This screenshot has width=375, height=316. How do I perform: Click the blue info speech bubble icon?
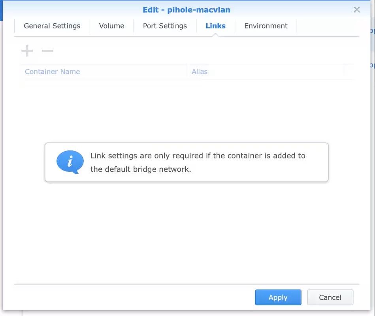[x=70, y=162]
